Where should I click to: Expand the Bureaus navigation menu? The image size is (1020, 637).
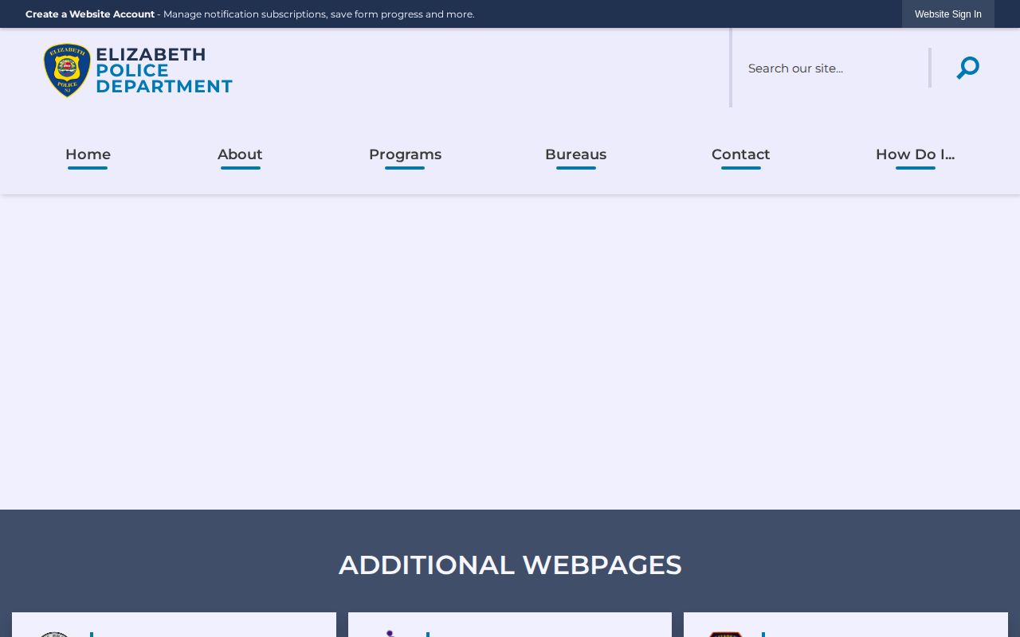[x=575, y=154]
